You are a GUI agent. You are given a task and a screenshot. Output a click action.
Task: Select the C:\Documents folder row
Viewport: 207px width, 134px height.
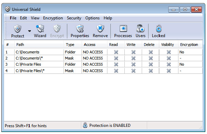pyautogui.click(x=103, y=52)
